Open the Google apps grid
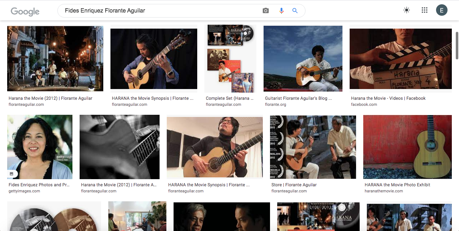Image resolution: width=459 pixels, height=231 pixels. [425, 10]
